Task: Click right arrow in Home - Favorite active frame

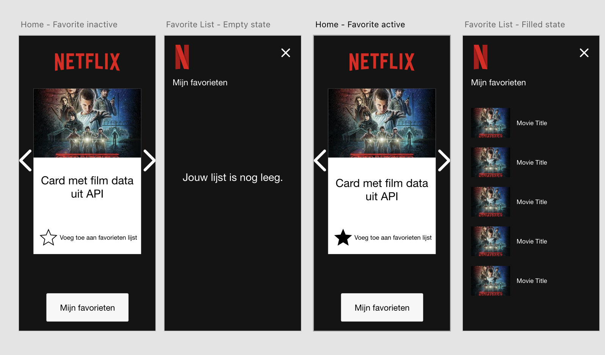Action: coord(444,160)
